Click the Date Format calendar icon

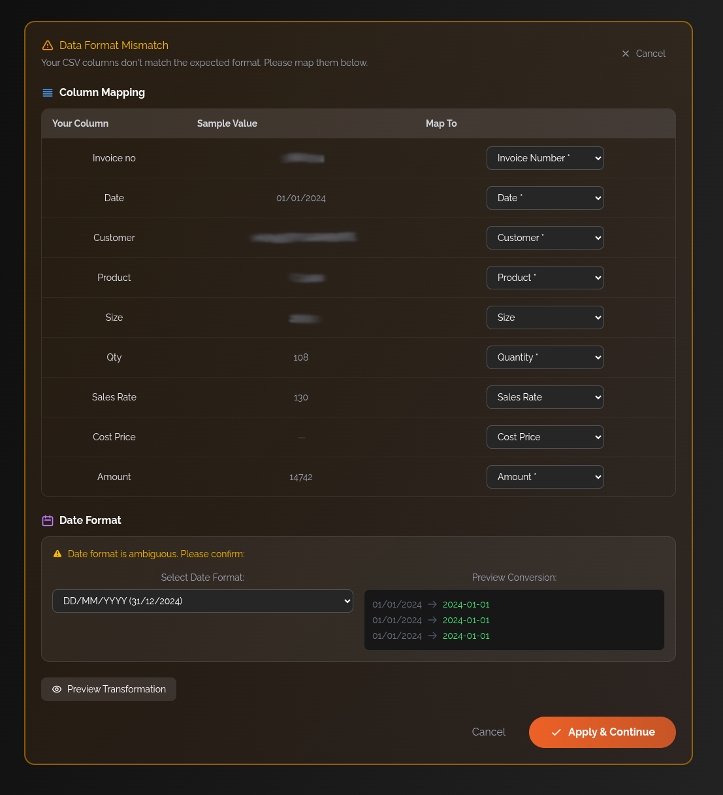(47, 520)
